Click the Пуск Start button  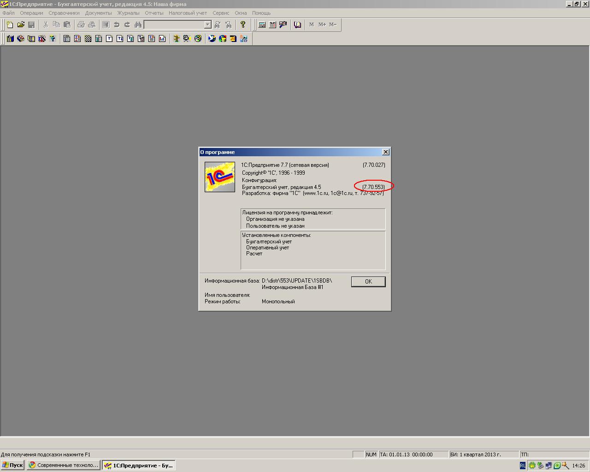click(x=12, y=465)
